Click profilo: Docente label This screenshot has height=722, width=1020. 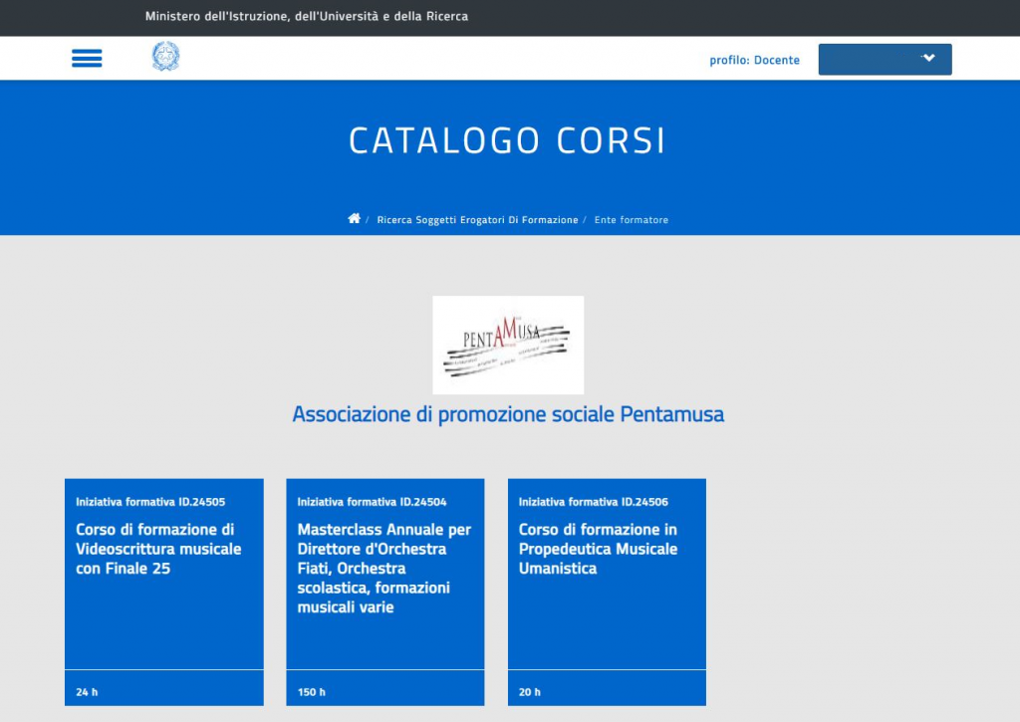755,60
